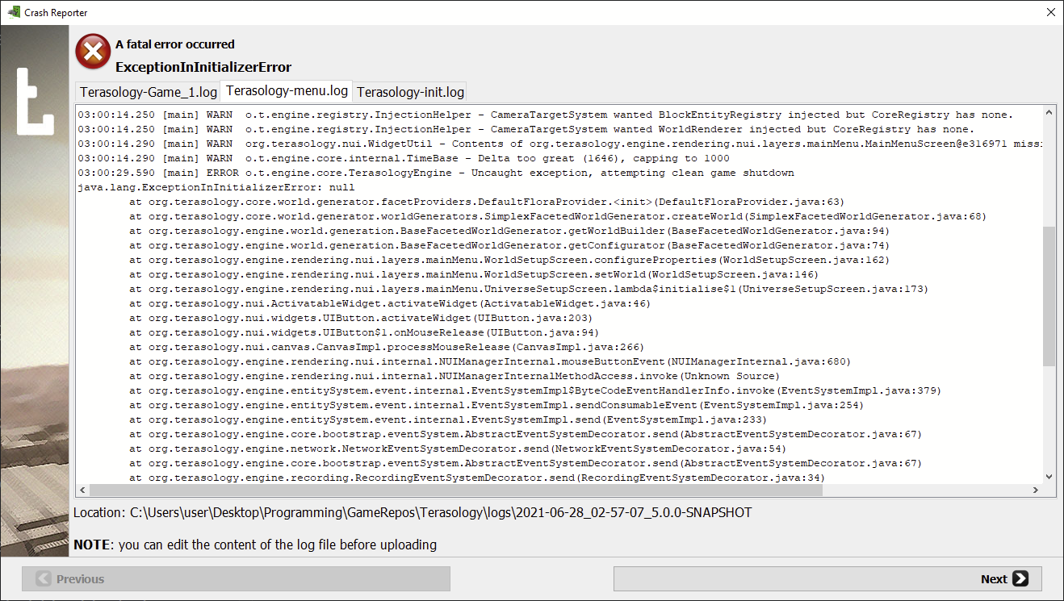This screenshot has width=1064, height=601.
Task: Switch to the Terasology-init.log tab
Action: tap(409, 91)
